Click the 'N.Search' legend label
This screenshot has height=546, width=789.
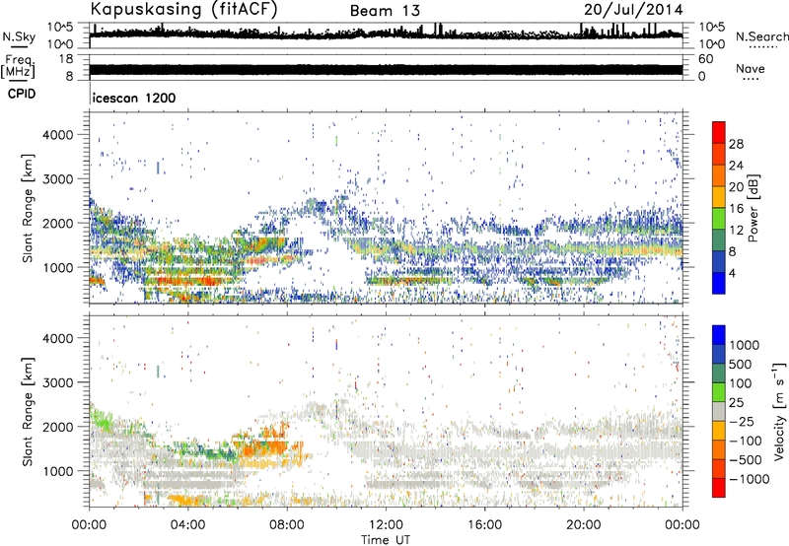761,36
